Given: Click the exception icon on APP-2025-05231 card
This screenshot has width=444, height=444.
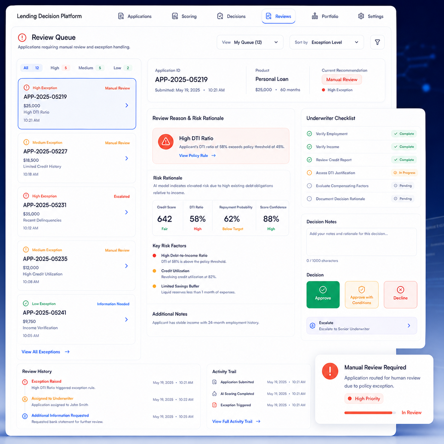Looking at the screenshot, I should point(26,196).
